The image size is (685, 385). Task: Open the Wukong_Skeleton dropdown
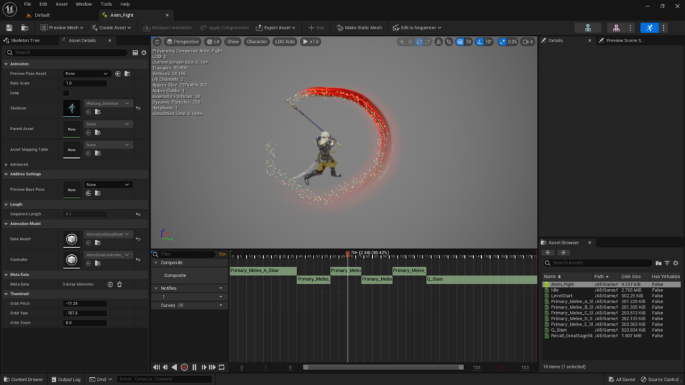pos(108,104)
